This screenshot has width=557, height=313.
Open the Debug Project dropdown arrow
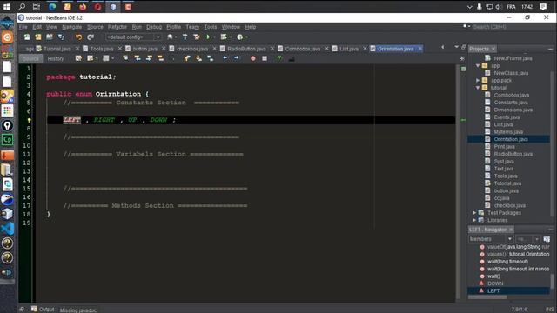tap(231, 37)
